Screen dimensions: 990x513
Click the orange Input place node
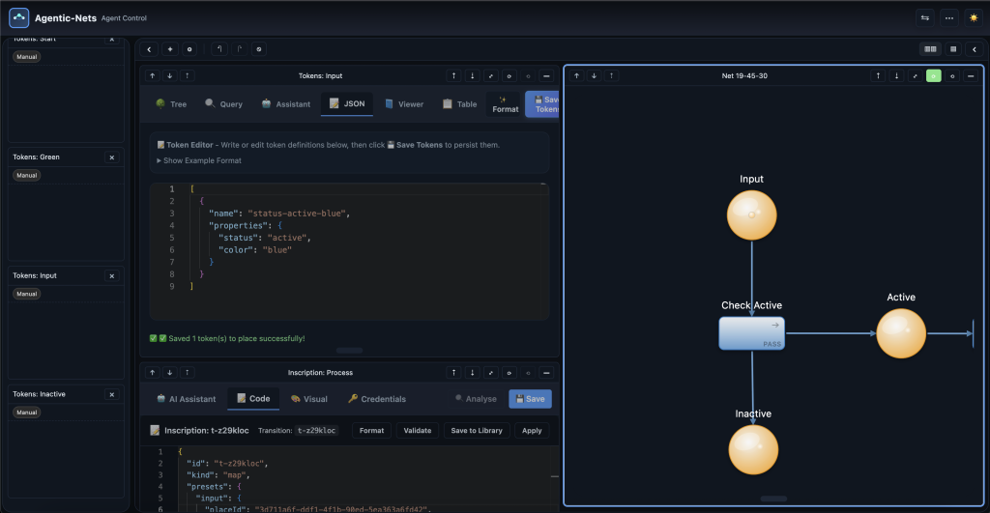coord(751,214)
